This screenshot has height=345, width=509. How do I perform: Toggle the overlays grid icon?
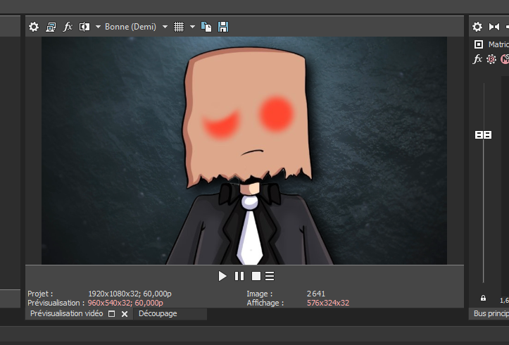point(179,27)
